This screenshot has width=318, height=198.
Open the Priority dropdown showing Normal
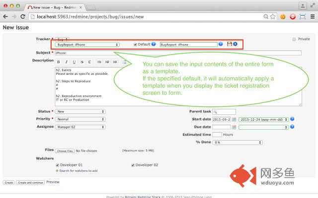pyautogui.click(x=80, y=119)
